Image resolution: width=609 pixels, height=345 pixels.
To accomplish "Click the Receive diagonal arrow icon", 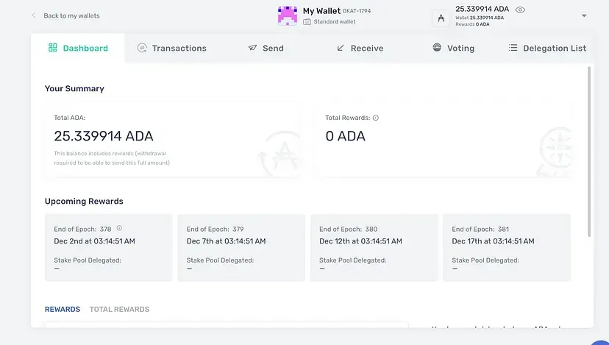I will pyautogui.click(x=341, y=48).
